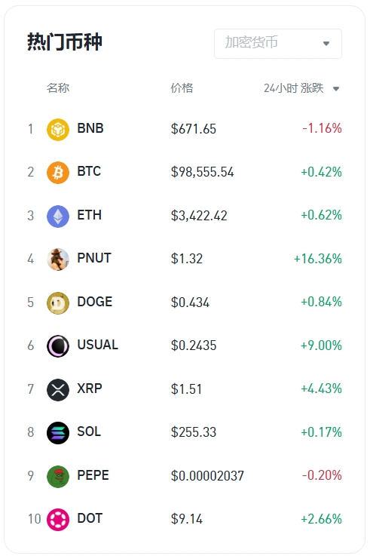Open the PEPE coin name link
The height and width of the screenshot is (559, 370).
click(93, 475)
